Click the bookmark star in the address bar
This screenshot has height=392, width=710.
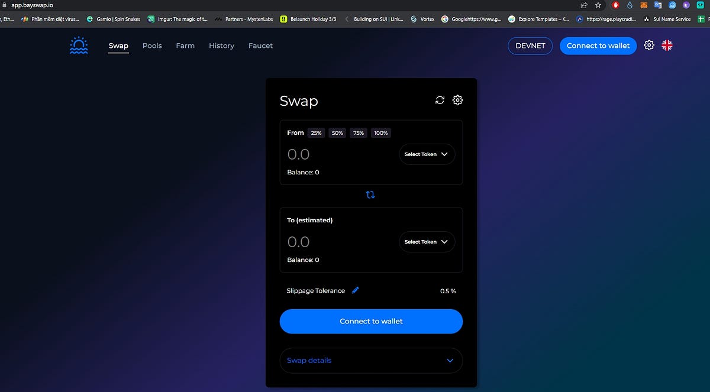(x=598, y=5)
